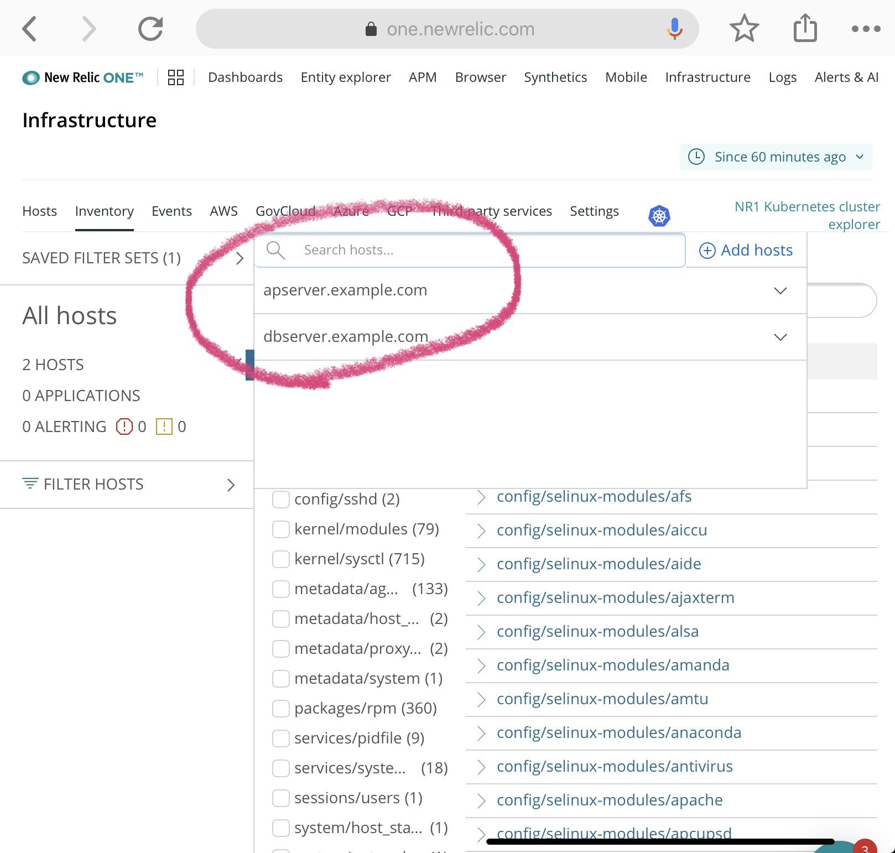Tick the metadata/system (1) checkbox
Image resolution: width=895 pixels, height=853 pixels.
pos(281,678)
